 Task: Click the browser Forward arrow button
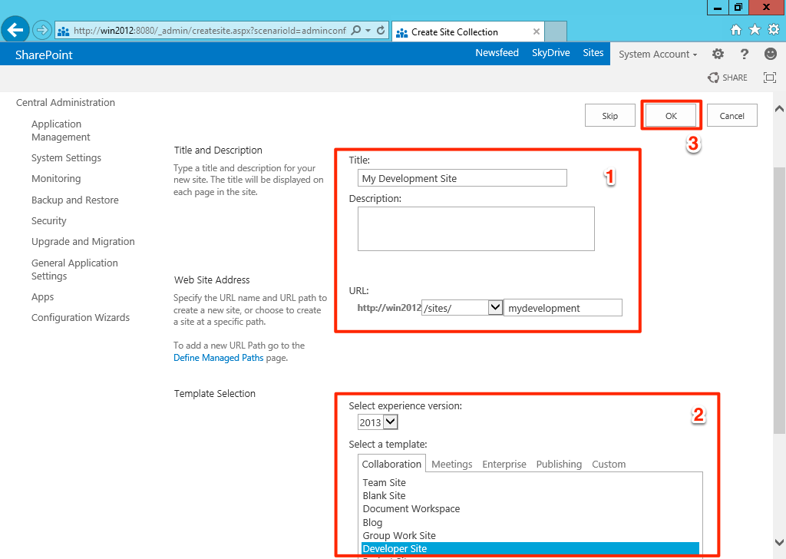pos(42,30)
